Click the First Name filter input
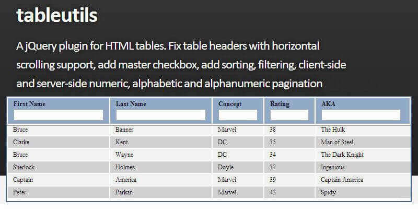The width and height of the screenshot is (418, 209). pyautogui.click(x=59, y=115)
